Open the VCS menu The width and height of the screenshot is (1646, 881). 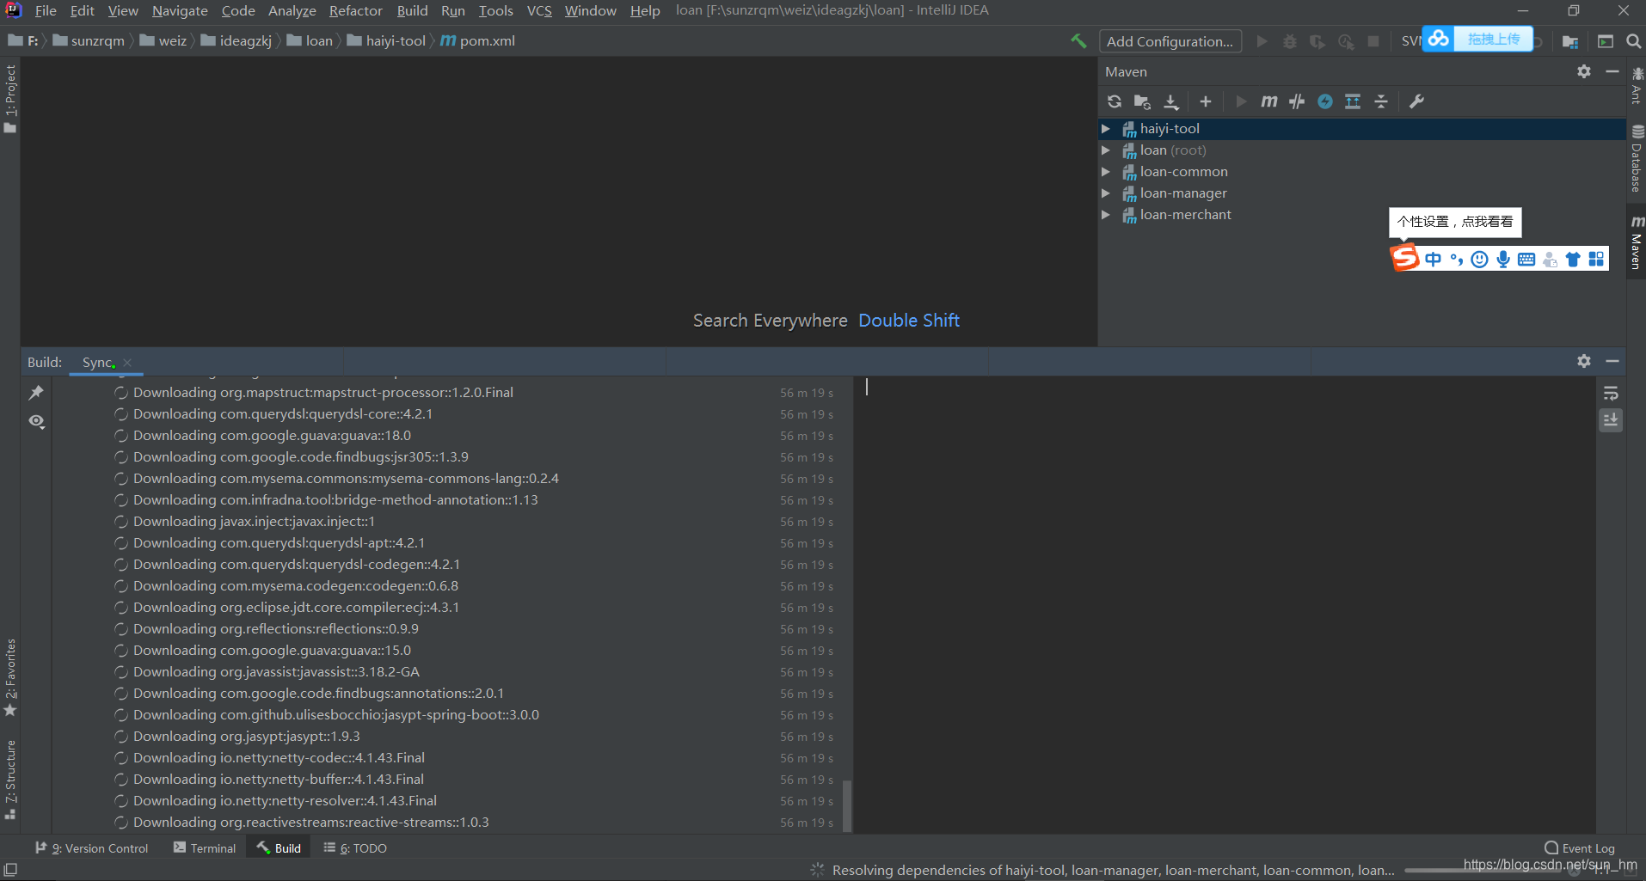click(539, 10)
